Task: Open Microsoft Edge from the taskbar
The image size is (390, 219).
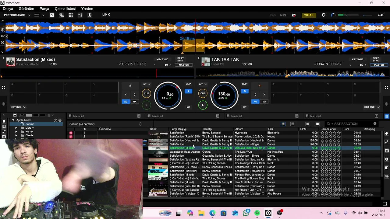Action: click(x=212, y=213)
